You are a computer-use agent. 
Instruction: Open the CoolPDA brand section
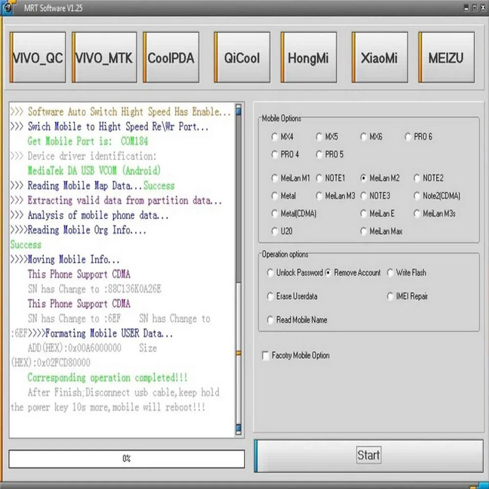click(x=171, y=57)
